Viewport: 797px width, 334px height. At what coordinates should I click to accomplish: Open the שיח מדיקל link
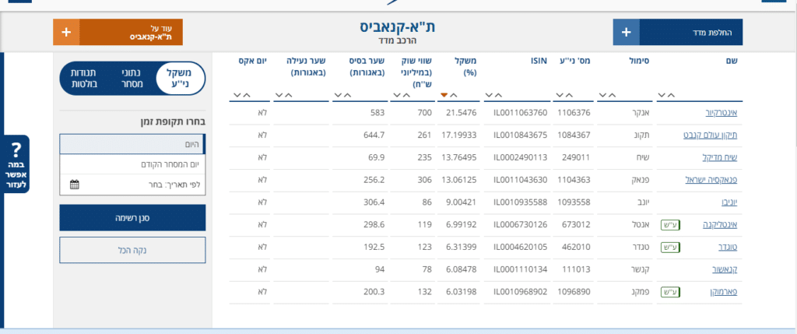pos(718,157)
